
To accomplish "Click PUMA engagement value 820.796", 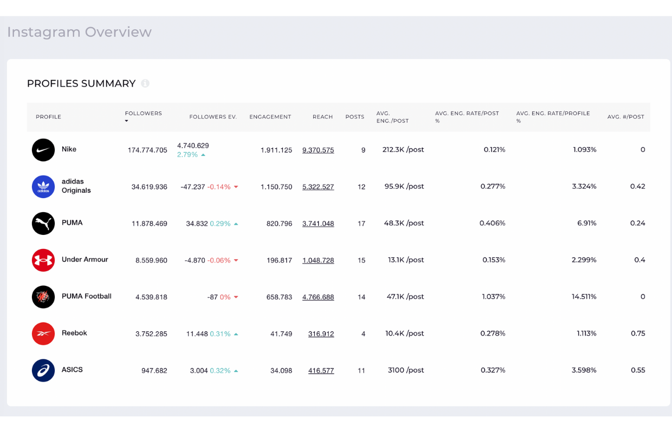I will click(x=279, y=224).
